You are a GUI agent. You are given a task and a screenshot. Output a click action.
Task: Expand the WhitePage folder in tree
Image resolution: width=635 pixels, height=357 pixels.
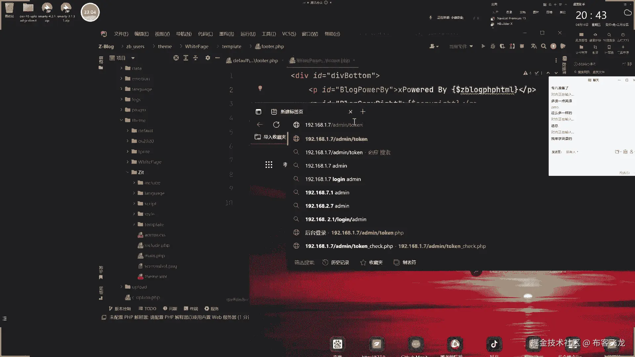(x=128, y=162)
